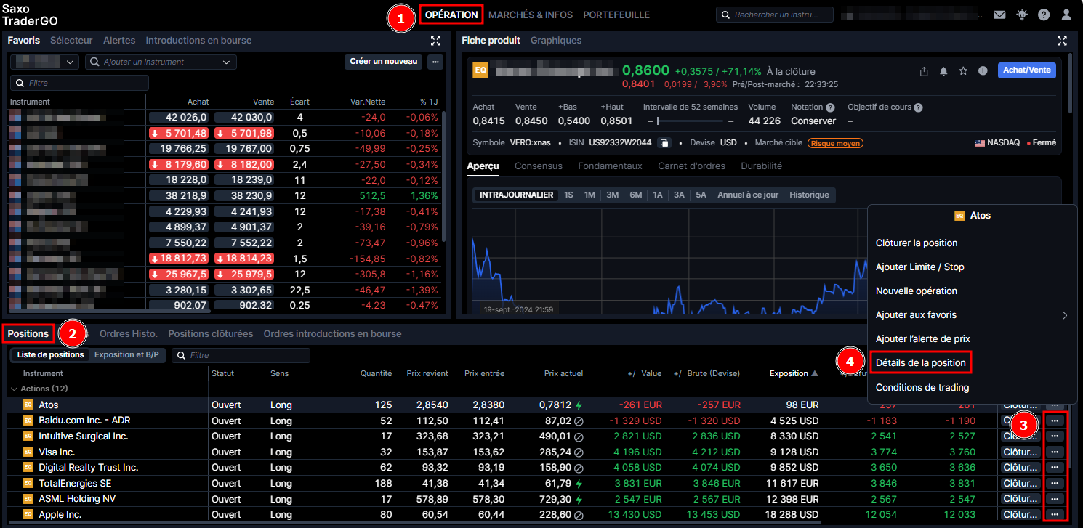
Task: Focus the Filtre field in the Favoris panel
Action: pos(79,83)
